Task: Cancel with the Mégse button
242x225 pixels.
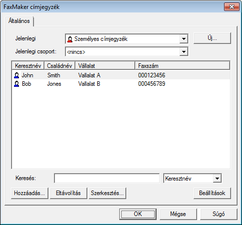Action: click(178, 214)
